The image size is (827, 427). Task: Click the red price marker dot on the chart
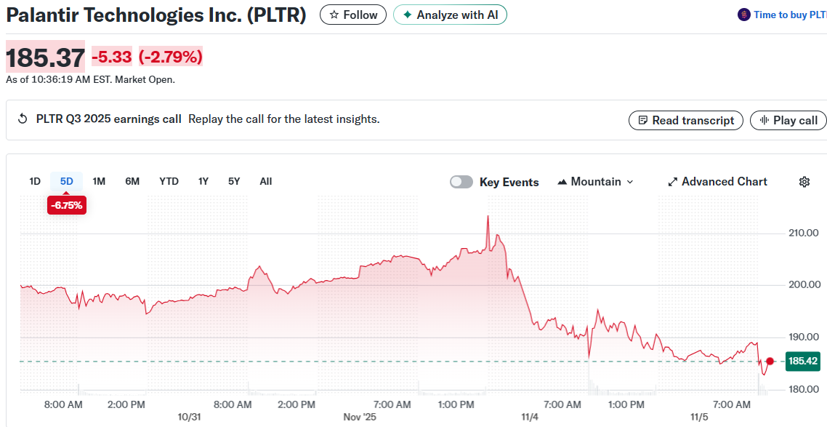click(770, 361)
